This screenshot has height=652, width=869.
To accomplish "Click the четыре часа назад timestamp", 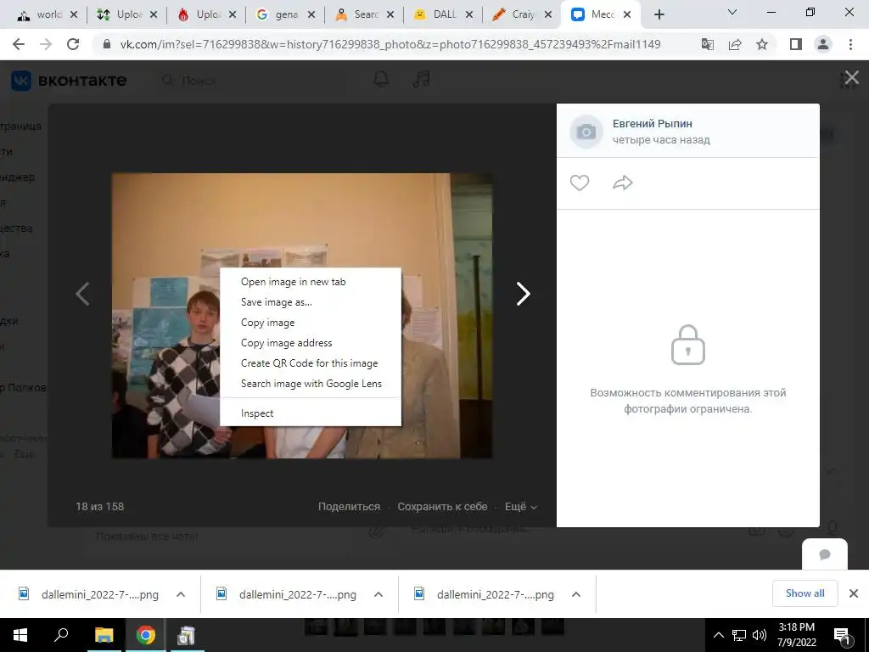I will coord(661,140).
